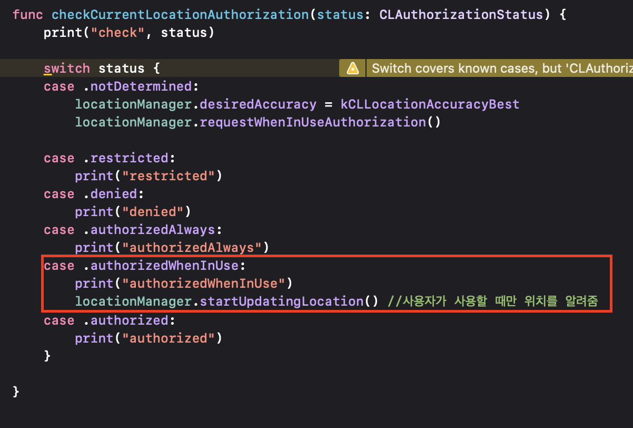Click desiredAccuracy property

tap(258, 104)
